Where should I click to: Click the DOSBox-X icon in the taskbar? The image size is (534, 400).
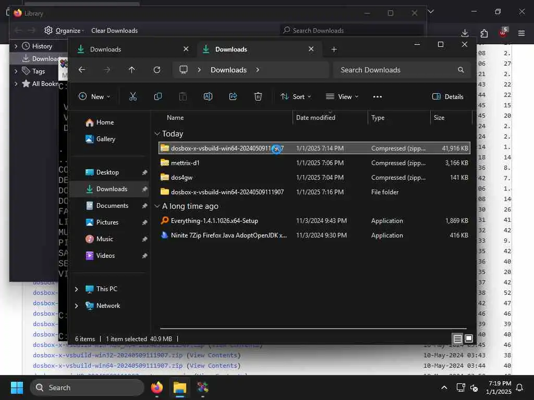[203, 387]
